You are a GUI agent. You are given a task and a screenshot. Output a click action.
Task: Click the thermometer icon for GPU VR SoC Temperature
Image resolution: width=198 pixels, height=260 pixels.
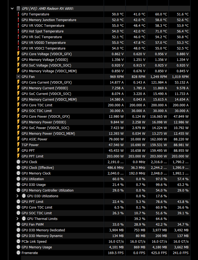coord(18,37)
